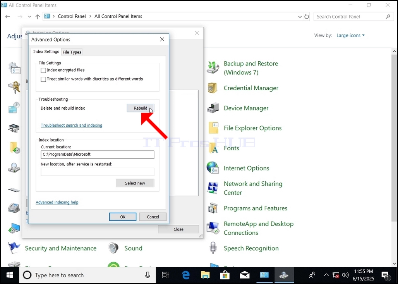Click the Rebuild index button

(141, 108)
